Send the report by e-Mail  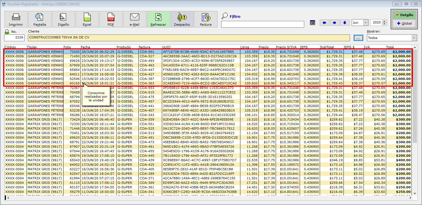click(x=134, y=19)
